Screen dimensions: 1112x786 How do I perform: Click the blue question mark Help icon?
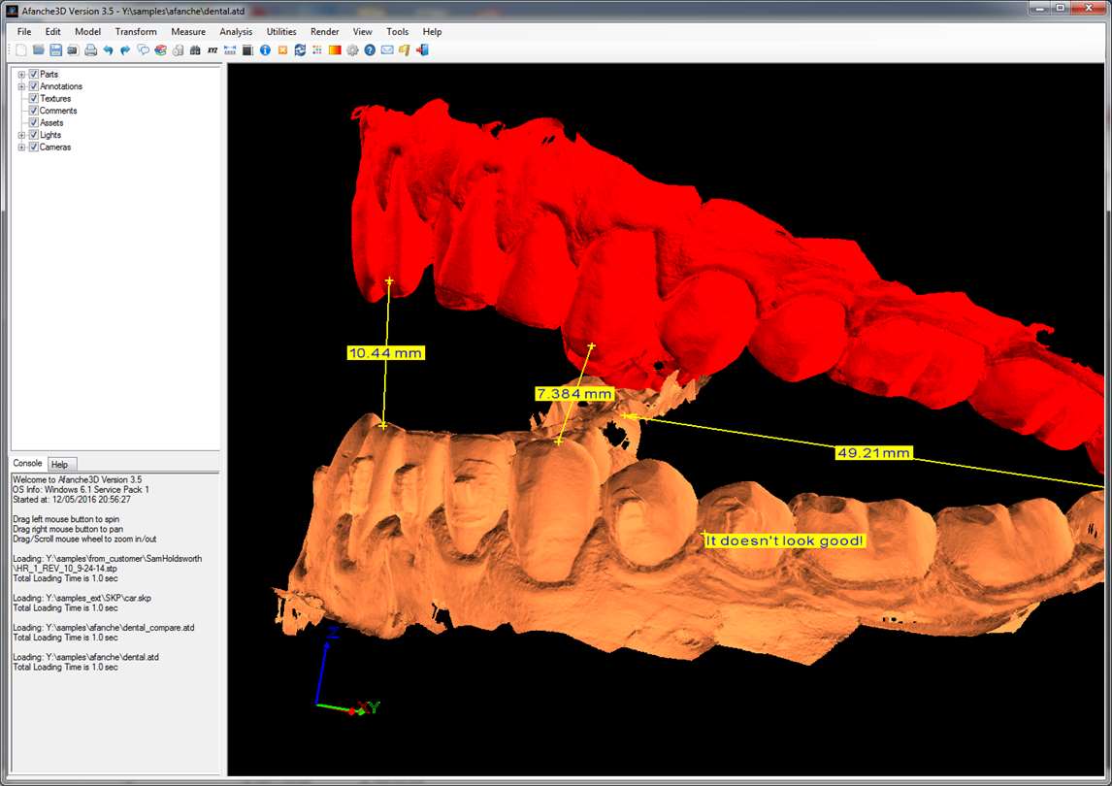370,50
